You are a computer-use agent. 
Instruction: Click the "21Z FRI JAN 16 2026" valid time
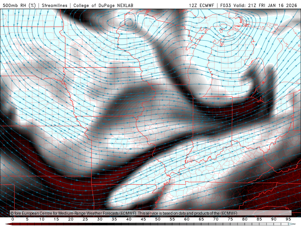pos(272,5)
